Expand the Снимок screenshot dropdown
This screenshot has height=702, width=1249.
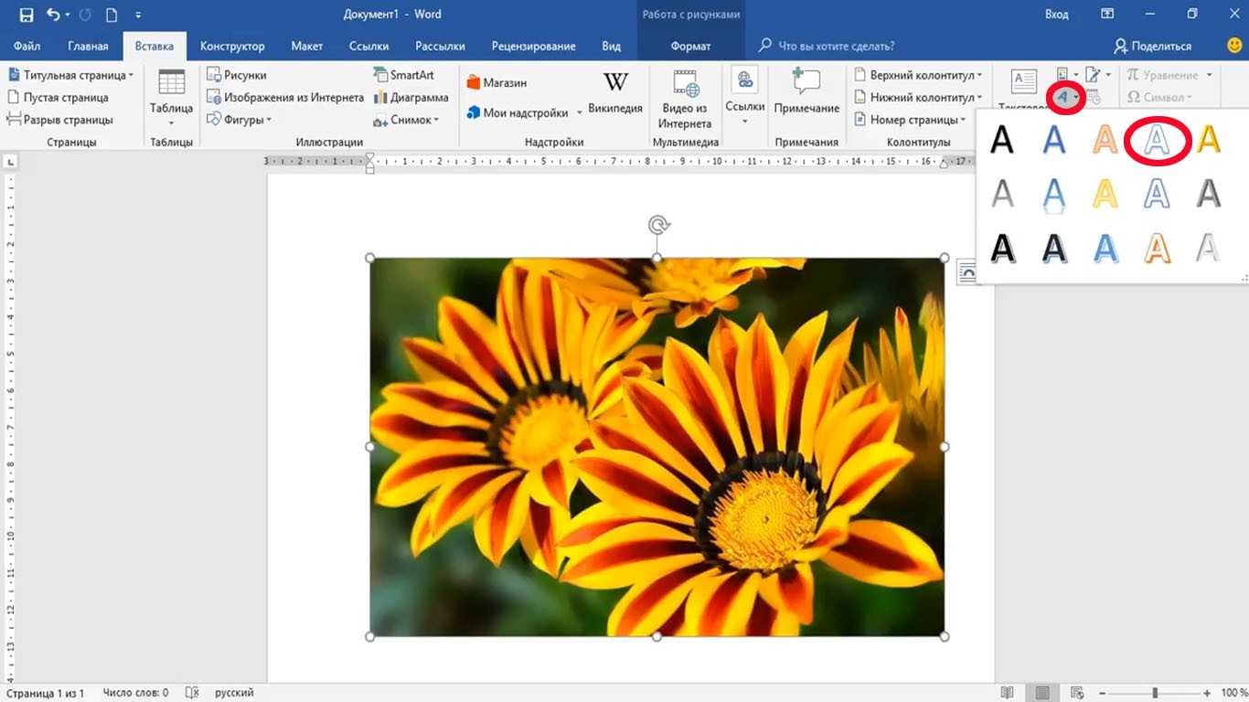click(x=406, y=120)
